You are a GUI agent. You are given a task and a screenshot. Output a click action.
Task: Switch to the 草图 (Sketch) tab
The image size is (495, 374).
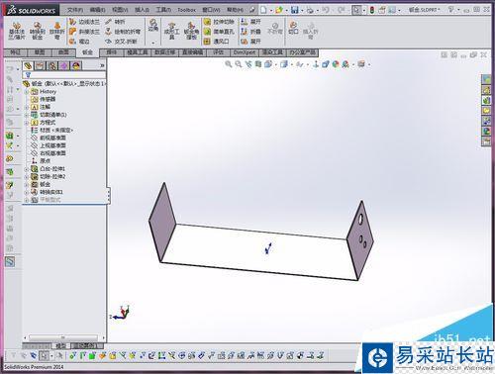40,52
